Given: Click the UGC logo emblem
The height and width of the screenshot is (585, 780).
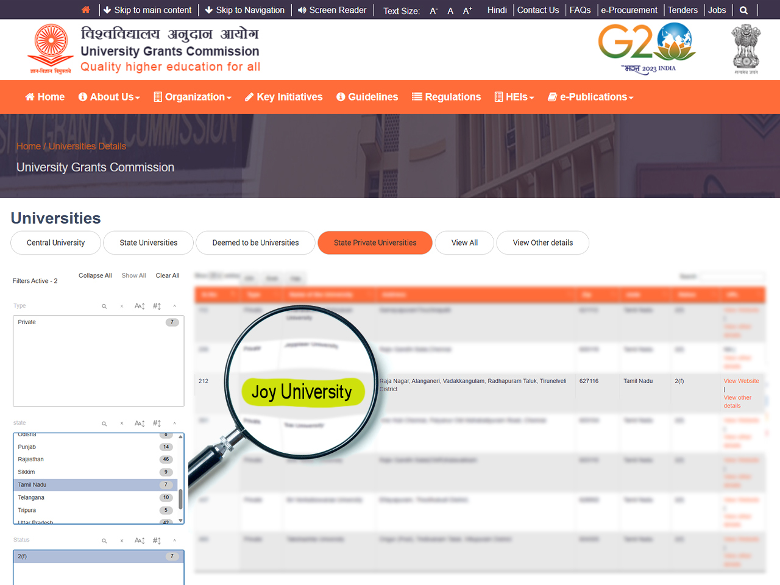Looking at the screenshot, I should click(51, 49).
